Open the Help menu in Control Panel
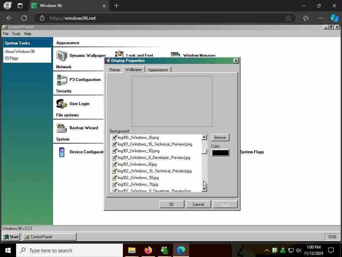Viewport: 342px width, 257px height. tap(28, 34)
